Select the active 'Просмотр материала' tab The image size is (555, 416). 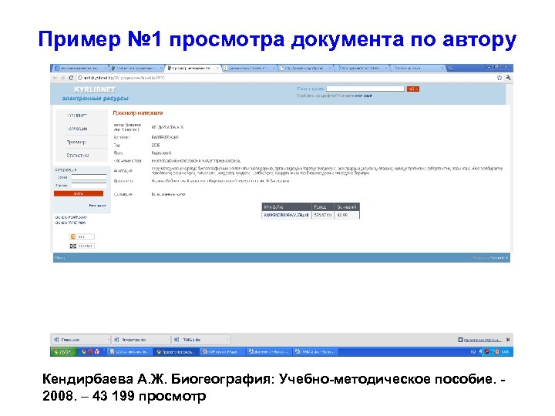click(x=193, y=68)
